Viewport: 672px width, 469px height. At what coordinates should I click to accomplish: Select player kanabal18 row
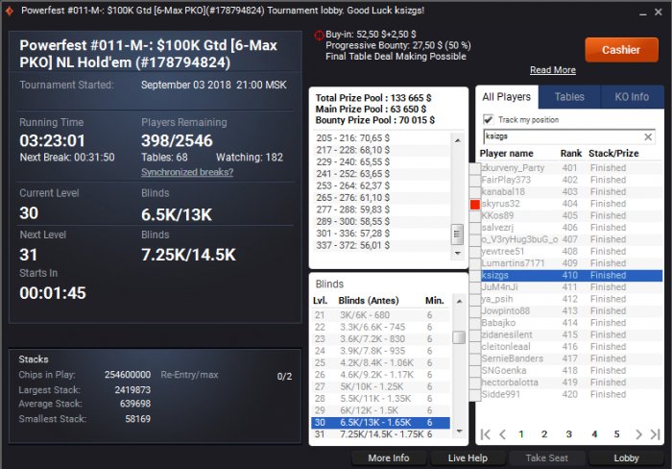[571, 192]
